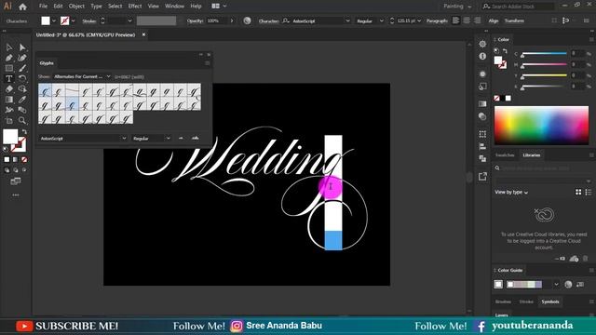Open Align link in control bar
596x335 pixels.
(494, 20)
